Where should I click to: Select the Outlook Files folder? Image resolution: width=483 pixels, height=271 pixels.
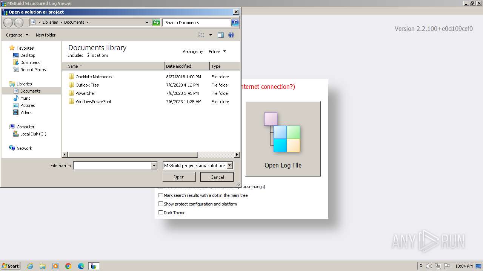point(87,85)
